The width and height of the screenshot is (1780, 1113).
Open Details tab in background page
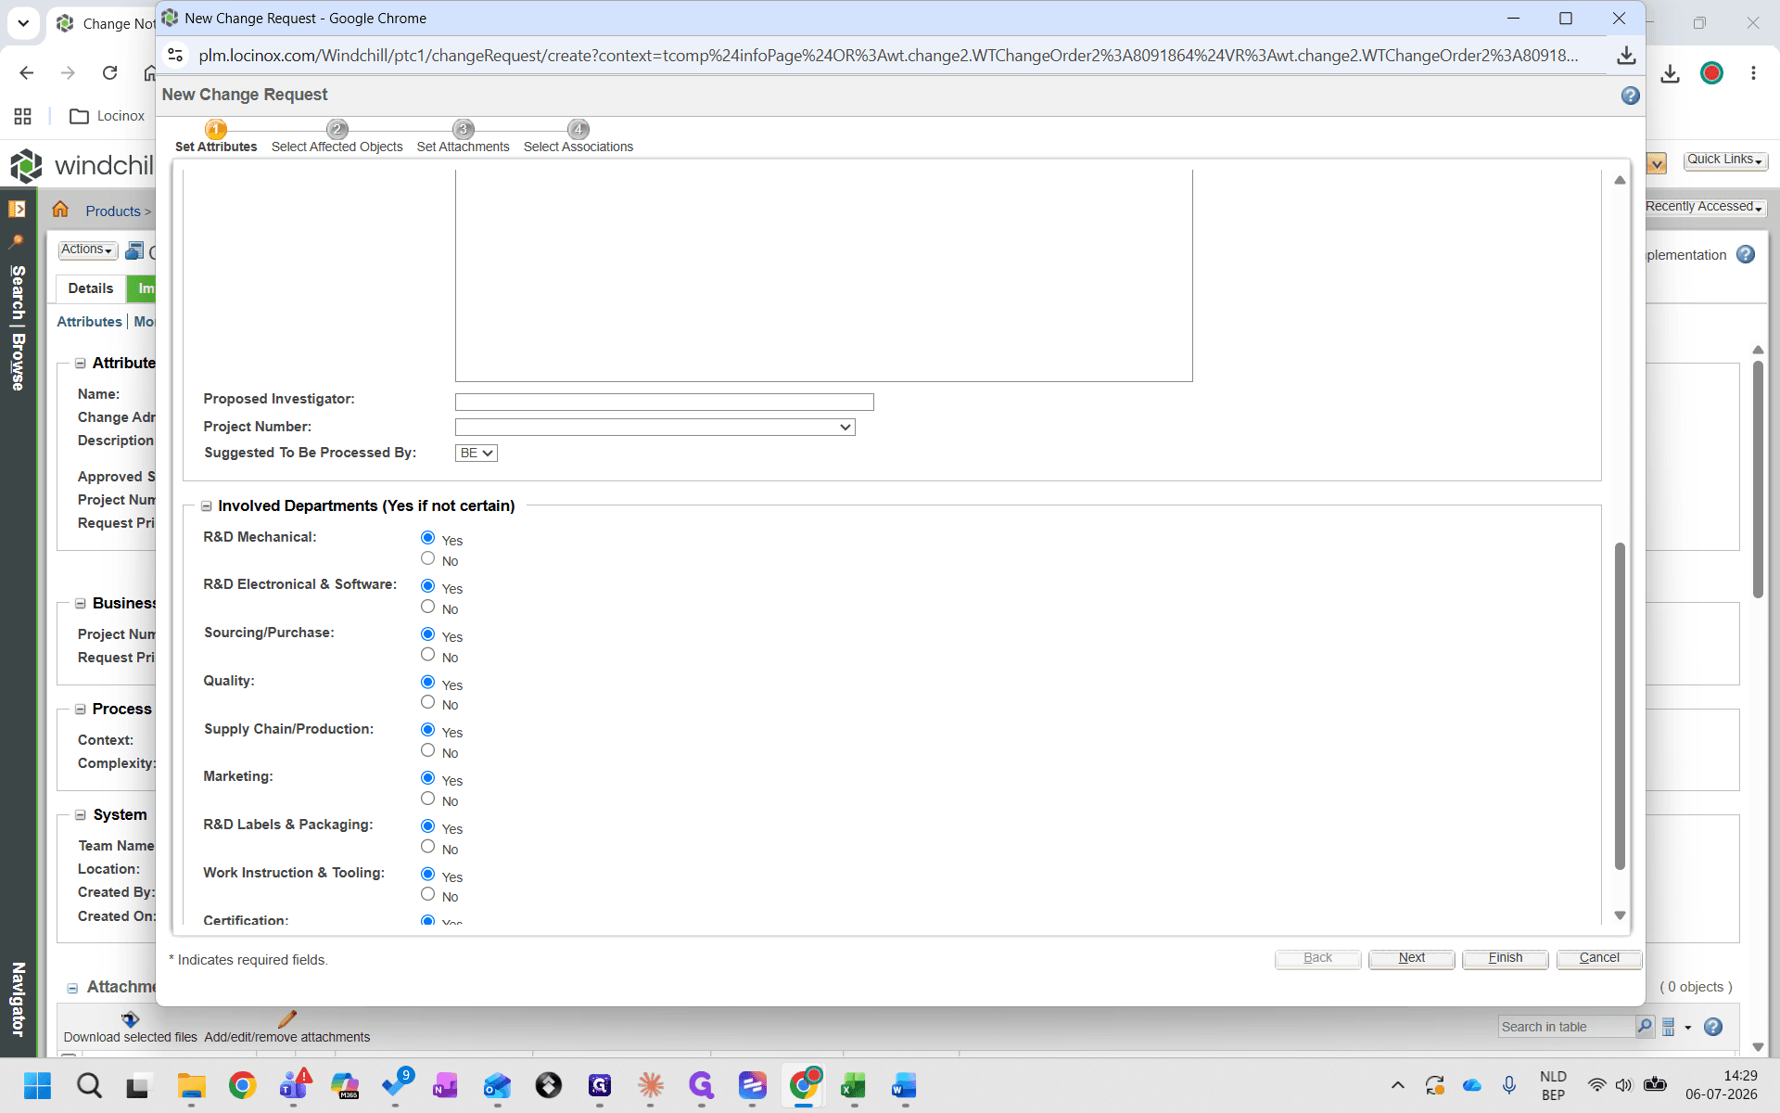90,288
